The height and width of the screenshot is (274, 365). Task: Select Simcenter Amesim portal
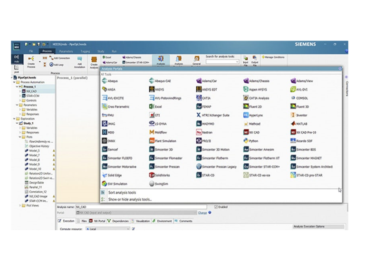click(259, 149)
